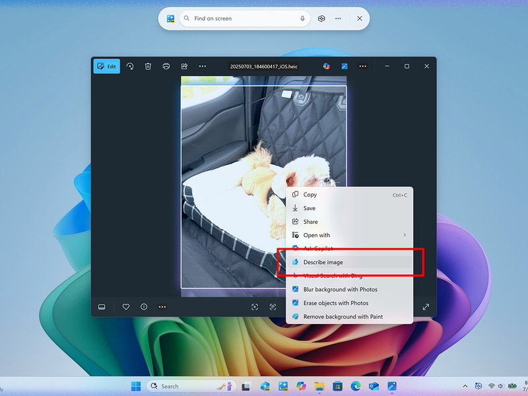Open Task View from the taskbar
This screenshot has height=396, width=528.
[x=246, y=386]
